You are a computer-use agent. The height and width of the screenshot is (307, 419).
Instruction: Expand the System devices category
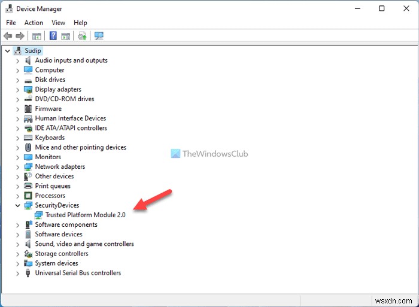17,264
